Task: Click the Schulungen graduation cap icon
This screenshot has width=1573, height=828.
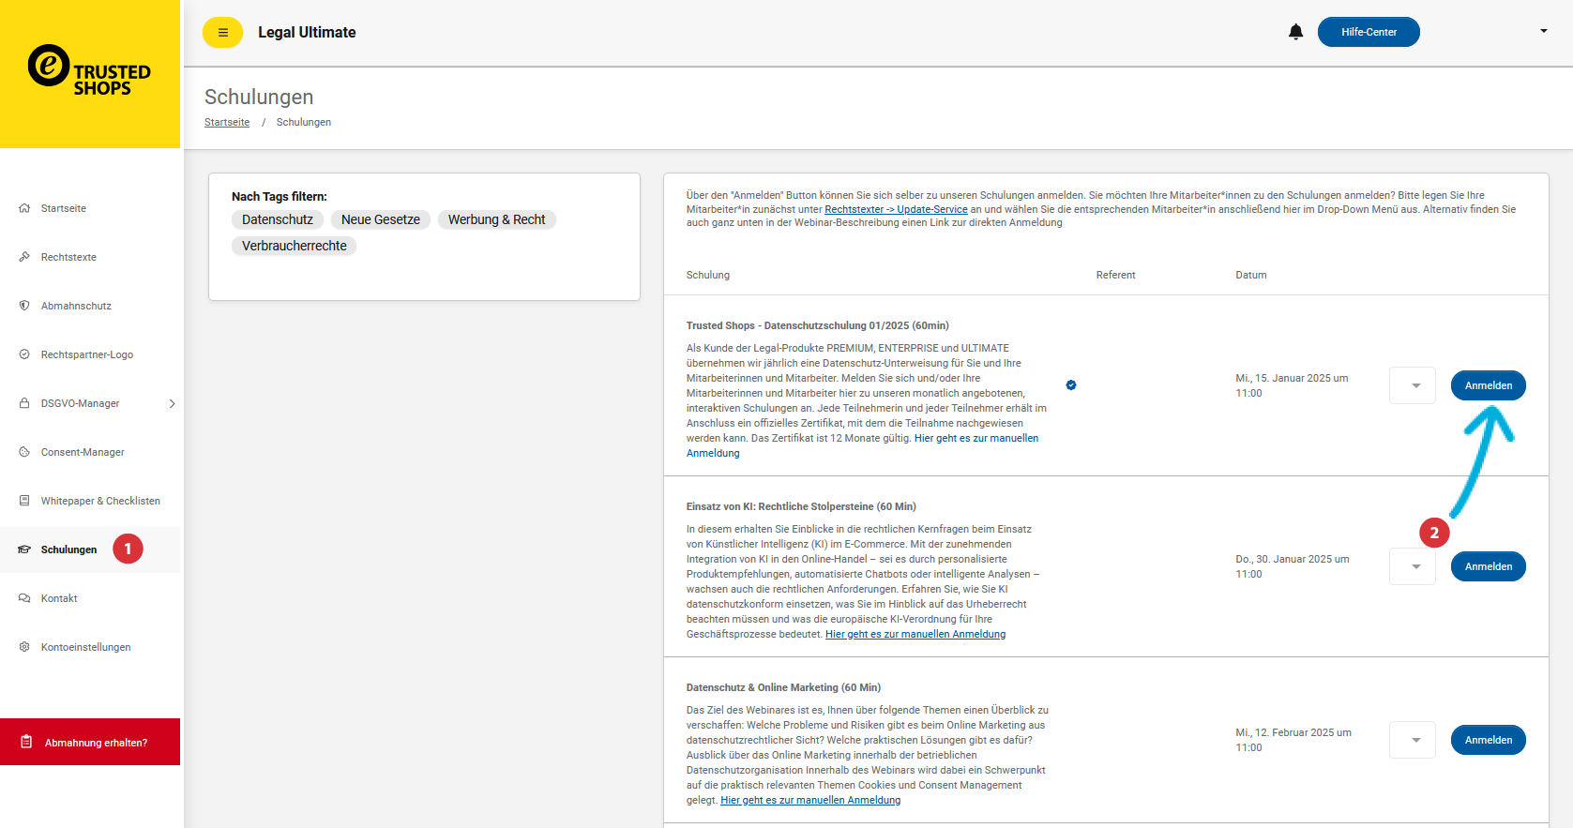Action: pos(24,549)
